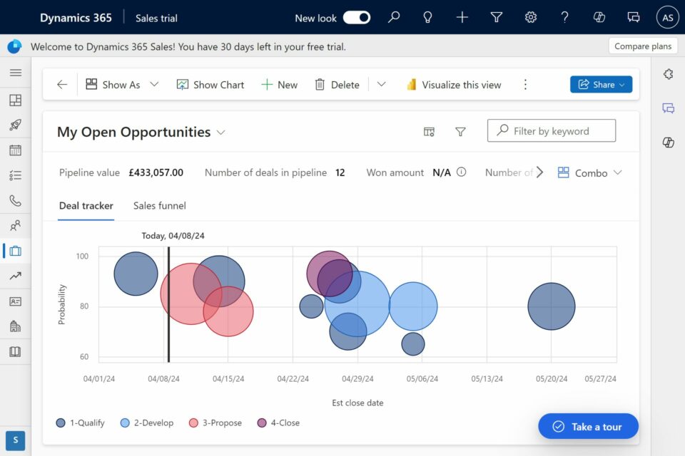Open the advanced filter funnel in header
This screenshot has width=685, height=456.
(497, 18)
